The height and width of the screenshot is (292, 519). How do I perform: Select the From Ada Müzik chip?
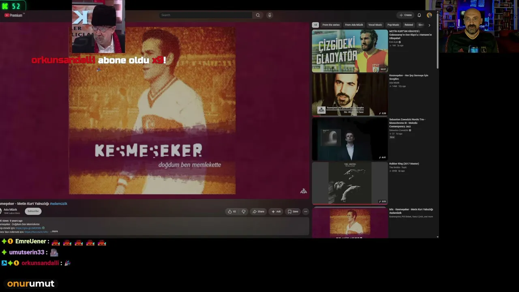coord(354,25)
